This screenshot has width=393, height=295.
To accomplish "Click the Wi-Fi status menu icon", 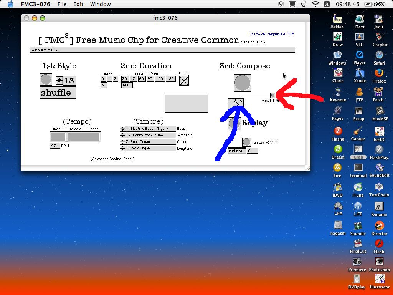I will coord(315,4).
